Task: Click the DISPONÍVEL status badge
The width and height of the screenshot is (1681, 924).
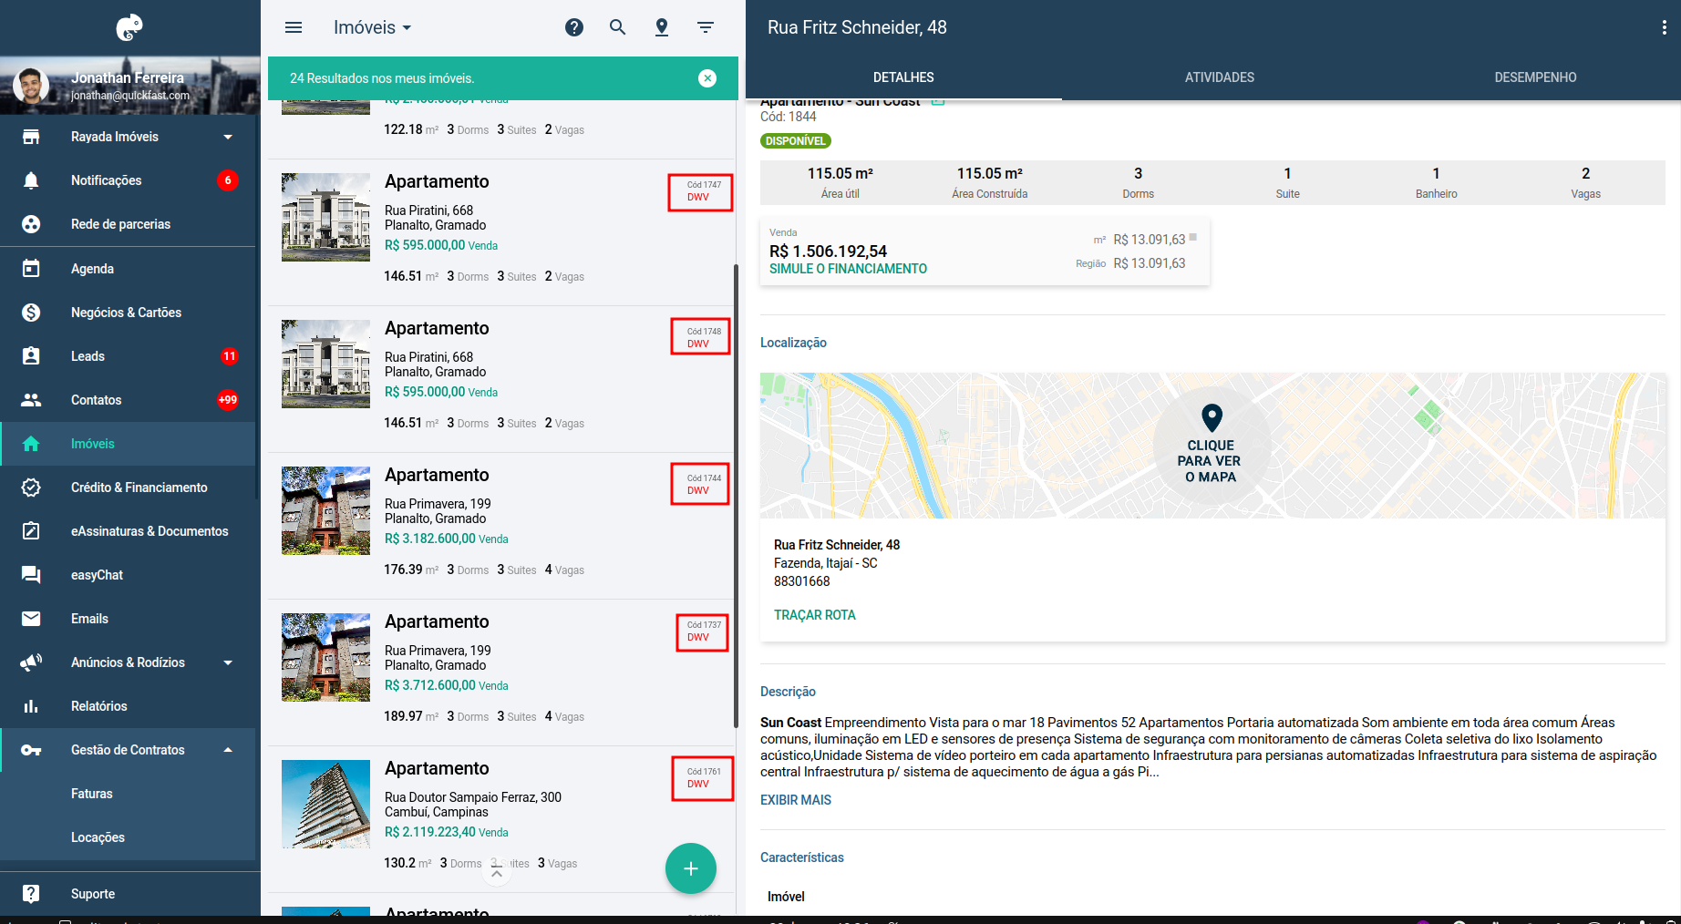Action: point(796,141)
